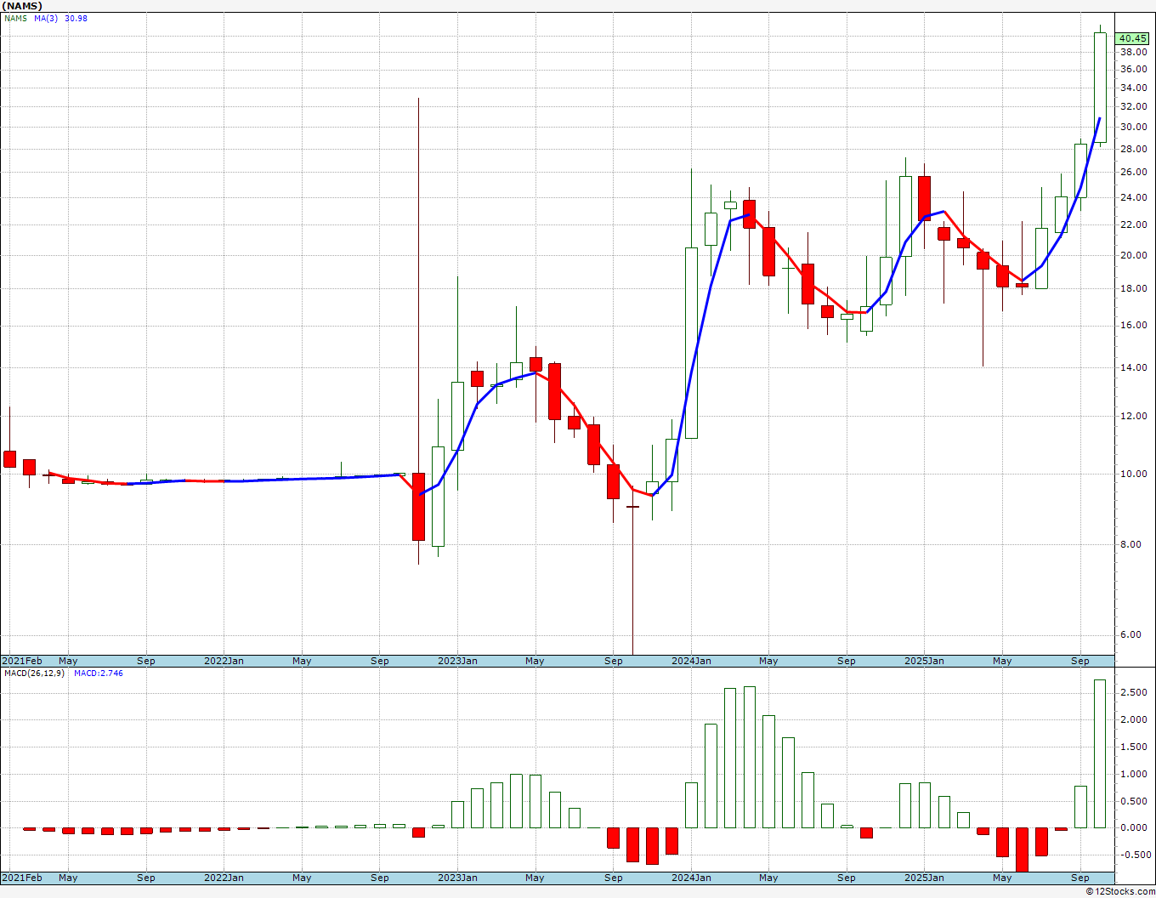Select the 1.000 MACD axis label
The width and height of the screenshot is (1156, 898).
point(1135,774)
